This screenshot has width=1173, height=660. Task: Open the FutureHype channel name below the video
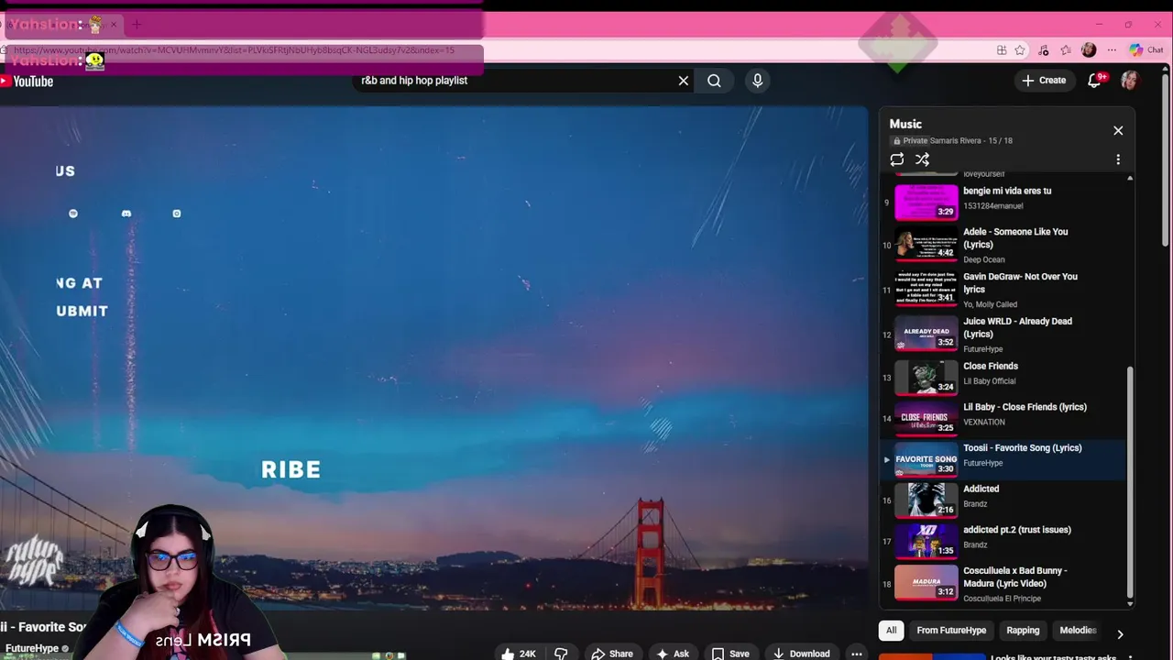pos(32,648)
